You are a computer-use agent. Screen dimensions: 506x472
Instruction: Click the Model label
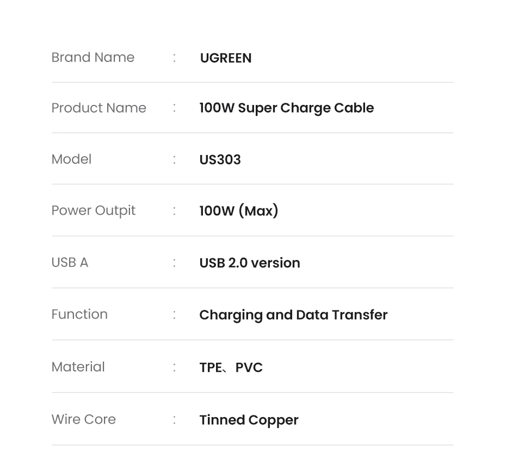click(x=71, y=159)
